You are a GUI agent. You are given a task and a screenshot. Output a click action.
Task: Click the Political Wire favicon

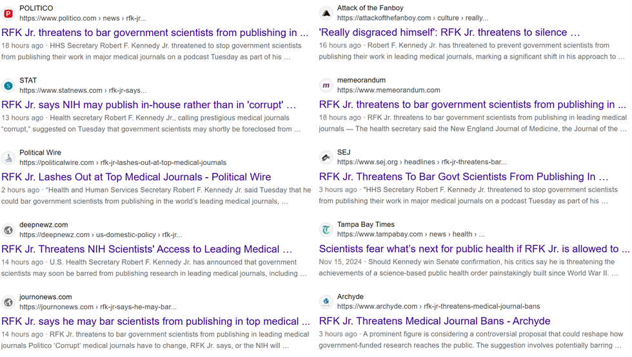(x=8, y=158)
